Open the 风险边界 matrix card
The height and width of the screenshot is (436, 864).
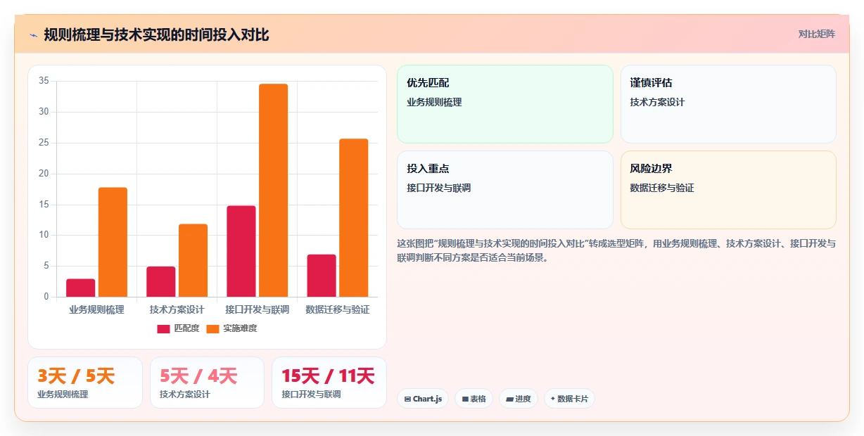tap(728, 190)
